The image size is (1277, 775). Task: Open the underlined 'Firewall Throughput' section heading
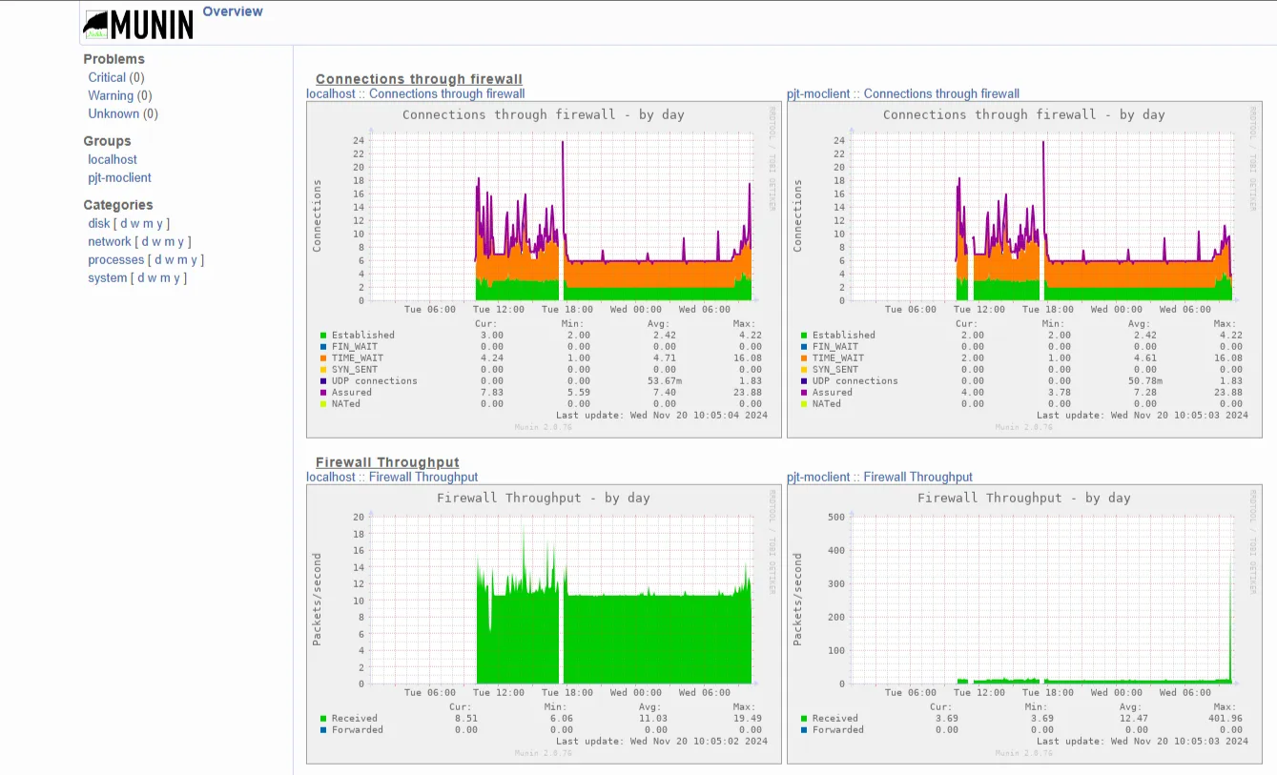tap(387, 462)
